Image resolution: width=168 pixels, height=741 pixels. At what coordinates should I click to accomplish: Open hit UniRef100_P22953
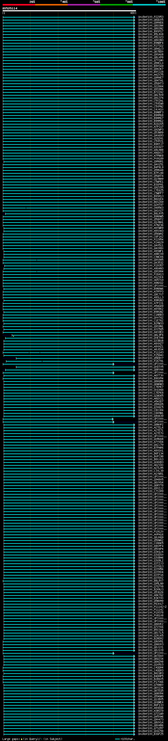pyautogui.click(x=150, y=17)
